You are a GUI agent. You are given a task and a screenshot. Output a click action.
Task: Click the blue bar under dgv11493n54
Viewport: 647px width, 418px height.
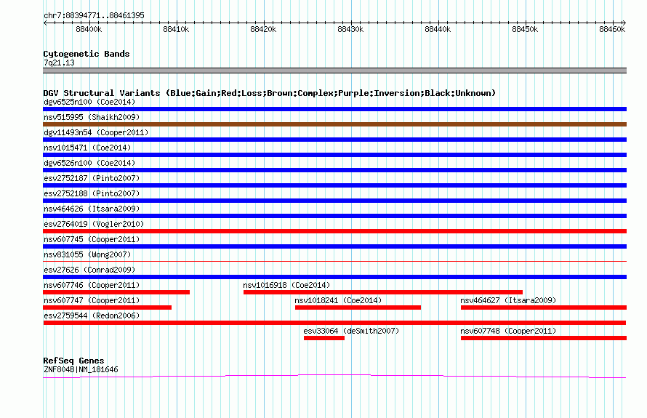[334, 140]
